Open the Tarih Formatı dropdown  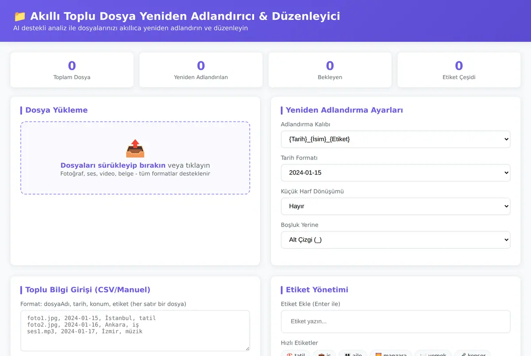pos(396,173)
